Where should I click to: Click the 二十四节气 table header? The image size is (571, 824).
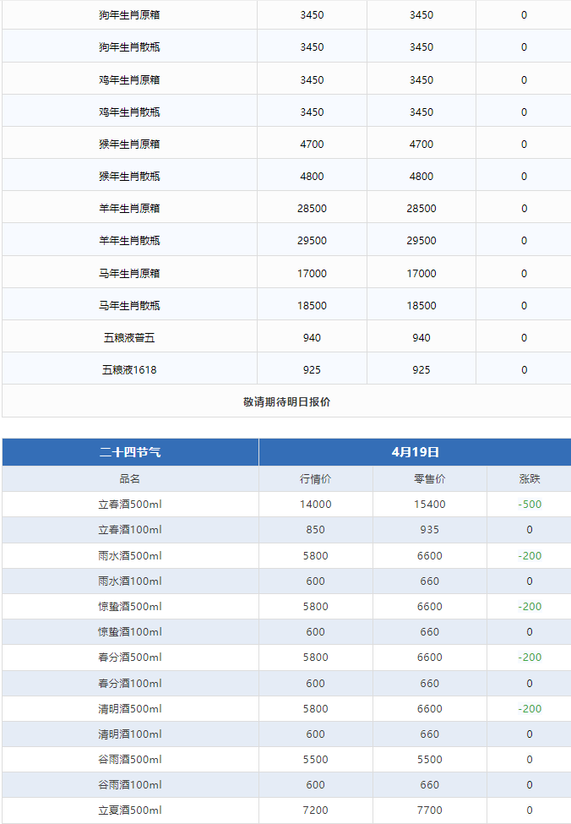point(130,452)
